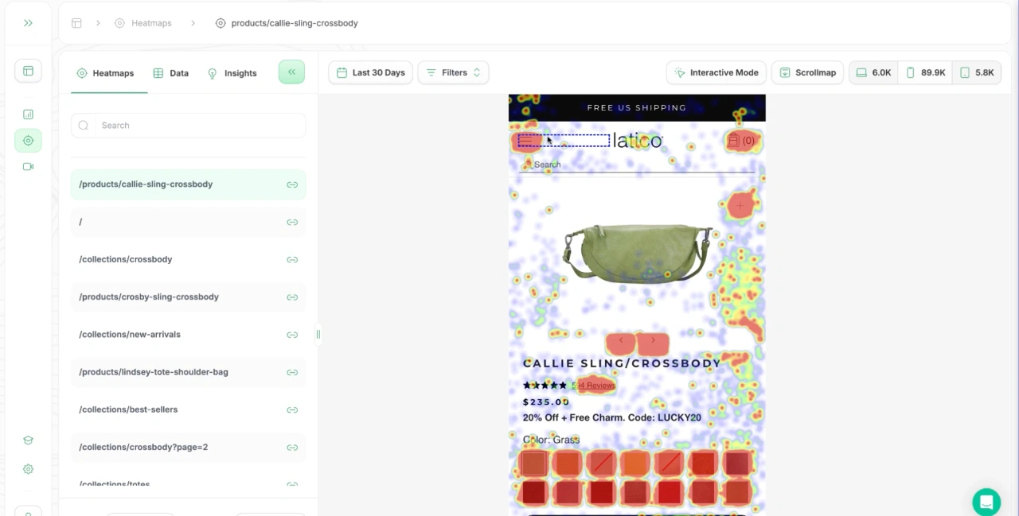The width and height of the screenshot is (1019, 516).
Task: Click the $235.00 price text
Action: click(x=546, y=402)
